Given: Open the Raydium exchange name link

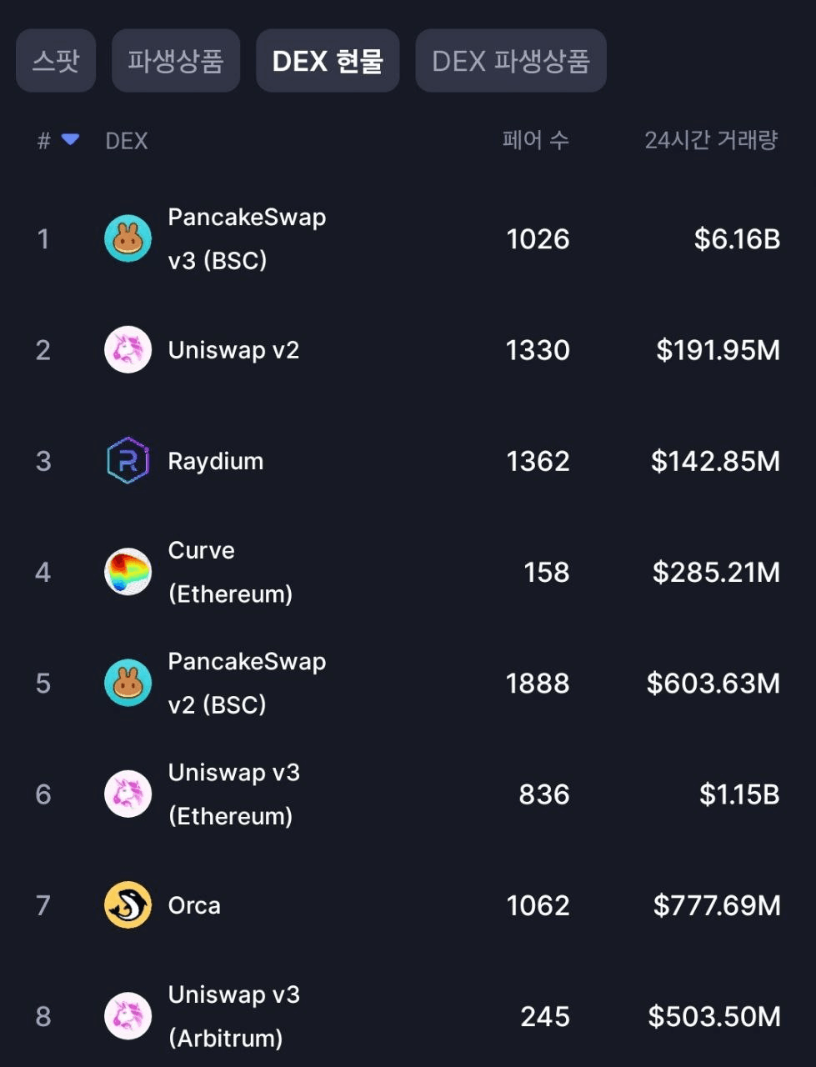Looking at the screenshot, I should 216,461.
